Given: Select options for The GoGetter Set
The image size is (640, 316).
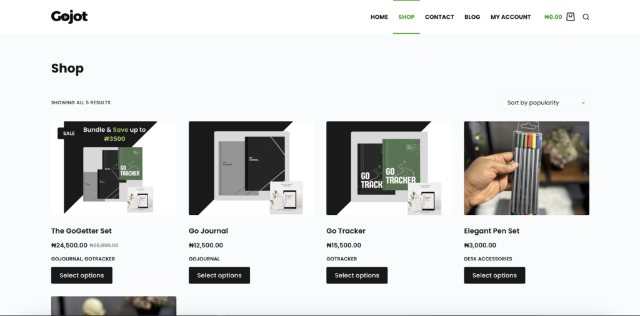Looking at the screenshot, I should pos(82,275).
